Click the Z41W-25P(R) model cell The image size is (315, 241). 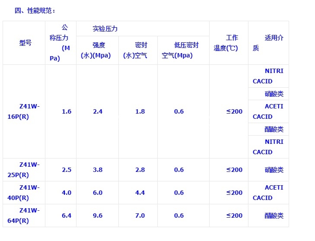[24, 170]
